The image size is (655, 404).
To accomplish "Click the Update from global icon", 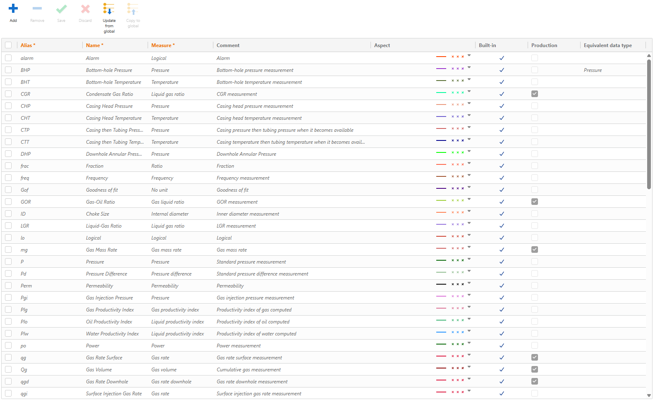I will [109, 9].
